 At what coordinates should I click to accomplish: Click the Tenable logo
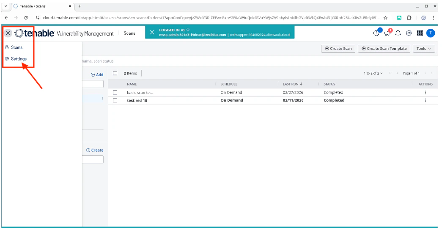click(34, 33)
